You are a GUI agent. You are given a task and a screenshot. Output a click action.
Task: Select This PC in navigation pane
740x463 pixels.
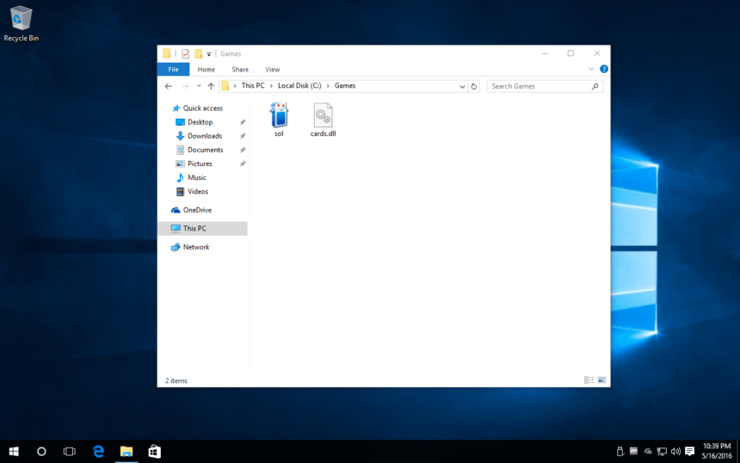[x=202, y=228]
